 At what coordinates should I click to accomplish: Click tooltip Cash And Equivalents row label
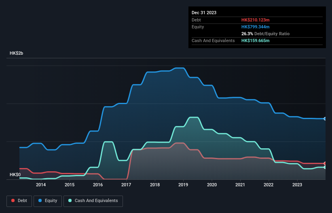point(213,40)
